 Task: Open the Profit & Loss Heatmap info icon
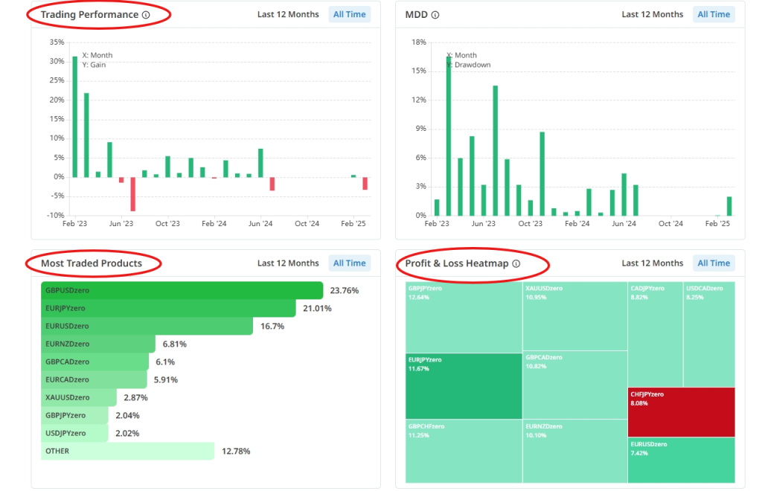coord(516,263)
